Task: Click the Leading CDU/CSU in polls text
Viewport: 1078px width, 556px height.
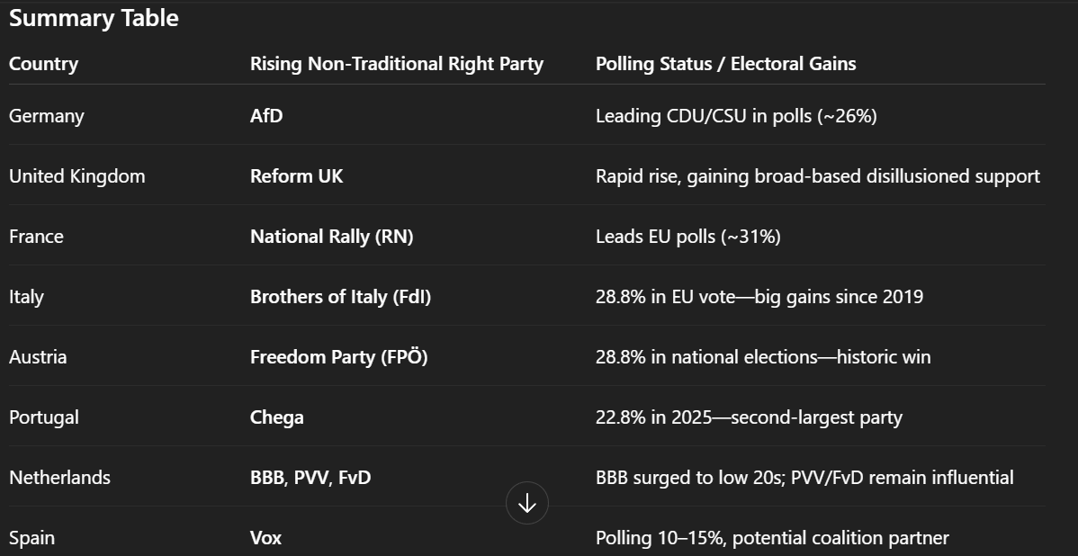Action: tap(735, 116)
